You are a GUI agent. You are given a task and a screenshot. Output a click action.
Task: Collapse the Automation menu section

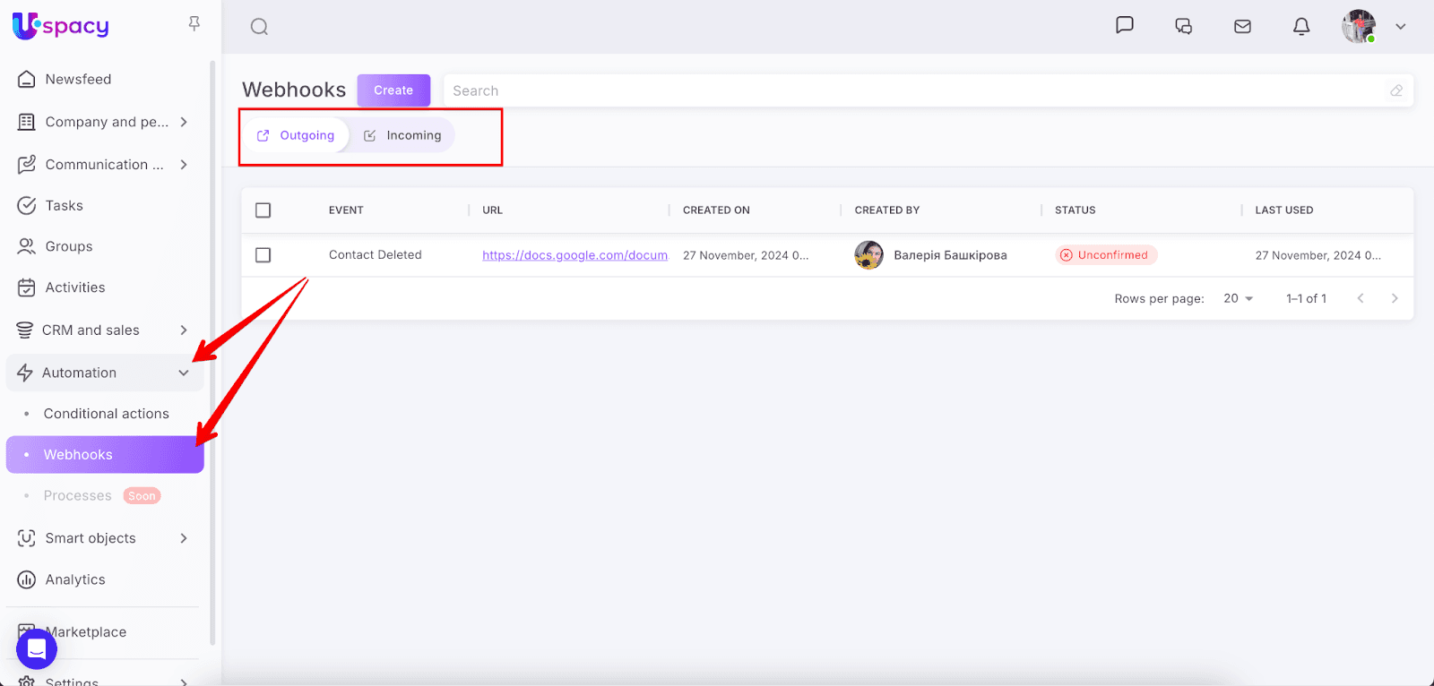coord(184,373)
